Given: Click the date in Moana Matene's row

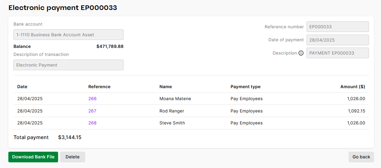Looking at the screenshot, I should [x=30, y=99].
